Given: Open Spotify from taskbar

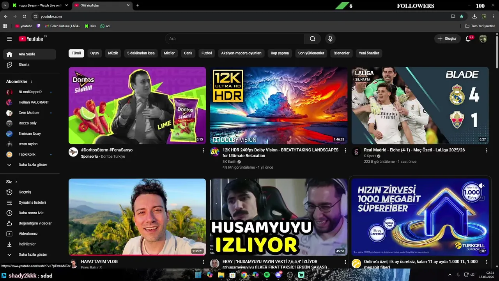Looking at the screenshot, I should click(267, 275).
